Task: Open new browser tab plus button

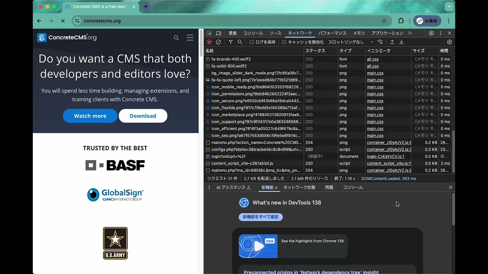Action: (x=146, y=6)
